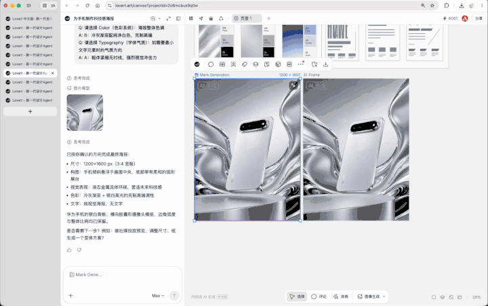Click the text edit icon in the floating toolbar
Viewport: 488px width, 306px height.
click(x=267, y=64)
